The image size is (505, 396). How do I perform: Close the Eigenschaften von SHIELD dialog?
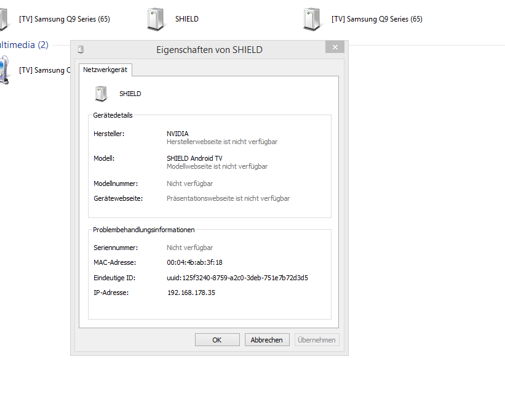pos(335,47)
